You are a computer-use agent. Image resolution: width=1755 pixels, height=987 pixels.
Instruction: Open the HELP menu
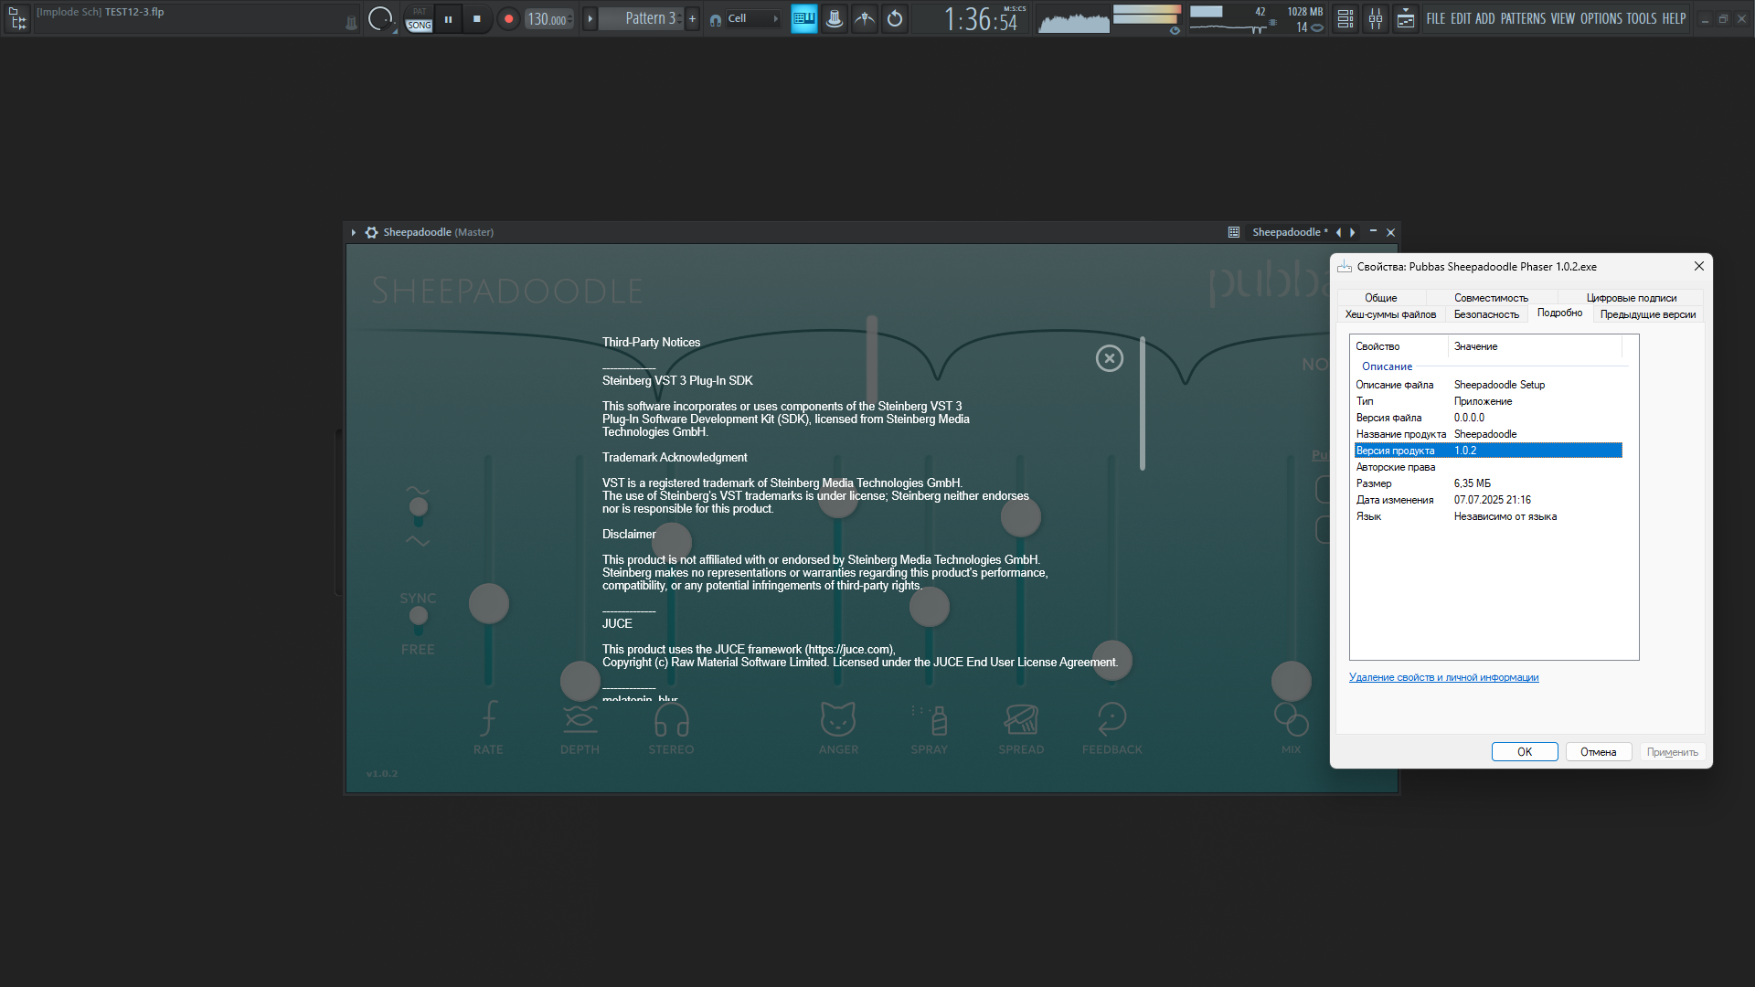pyautogui.click(x=1674, y=18)
